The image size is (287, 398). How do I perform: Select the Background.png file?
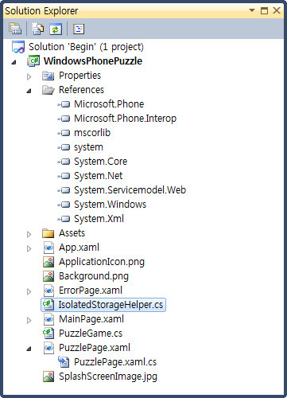point(94,276)
